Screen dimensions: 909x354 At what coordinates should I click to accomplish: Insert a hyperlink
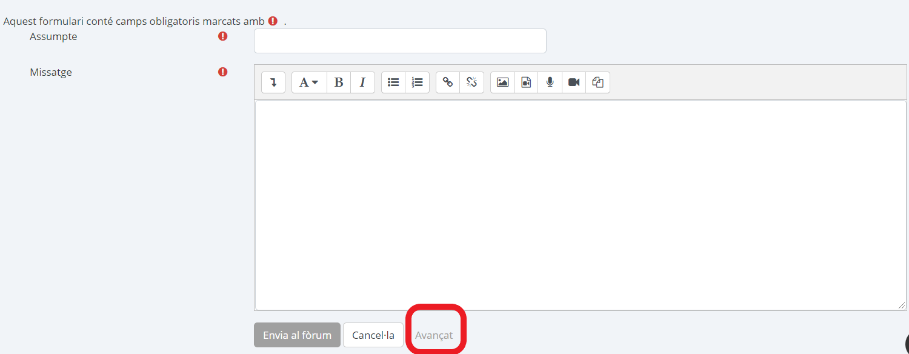coord(448,82)
